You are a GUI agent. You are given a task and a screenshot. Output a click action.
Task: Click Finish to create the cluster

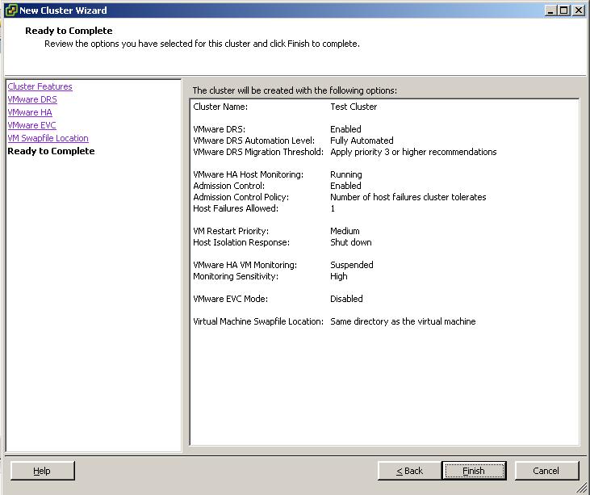(474, 471)
